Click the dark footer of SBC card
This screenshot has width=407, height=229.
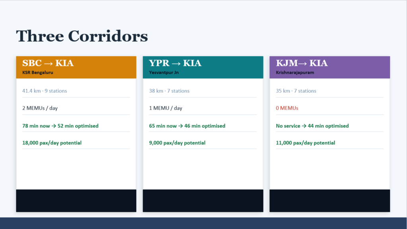[76, 200]
